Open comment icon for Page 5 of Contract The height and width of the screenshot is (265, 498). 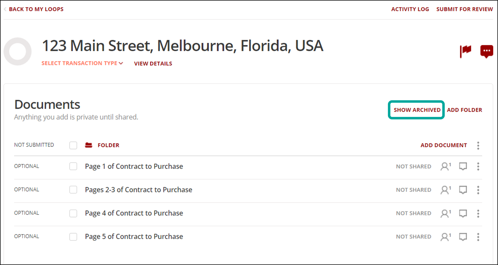463,237
